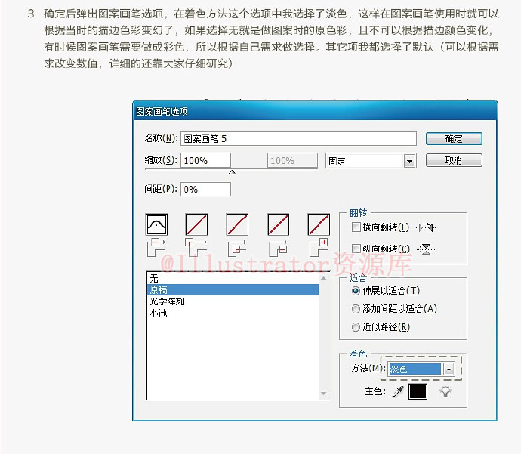
Task: Click the black key color swatch
Action: (x=418, y=391)
